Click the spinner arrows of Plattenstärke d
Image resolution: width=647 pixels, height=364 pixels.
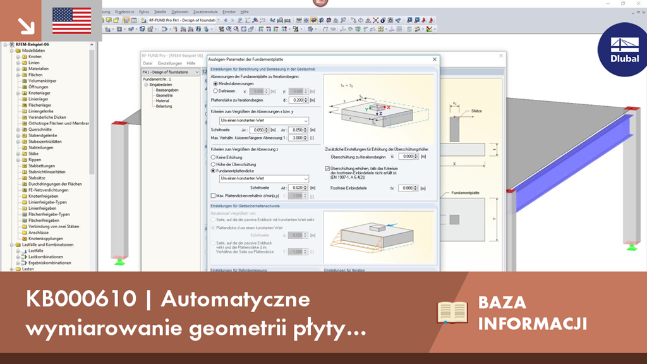click(306, 100)
